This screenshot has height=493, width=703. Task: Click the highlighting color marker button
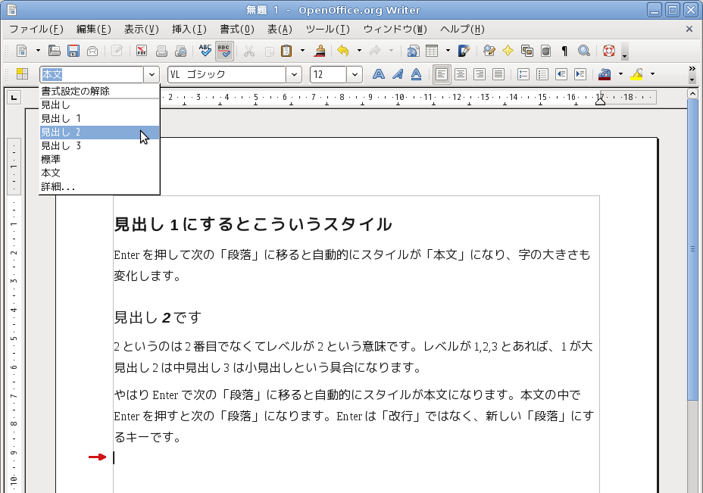636,74
